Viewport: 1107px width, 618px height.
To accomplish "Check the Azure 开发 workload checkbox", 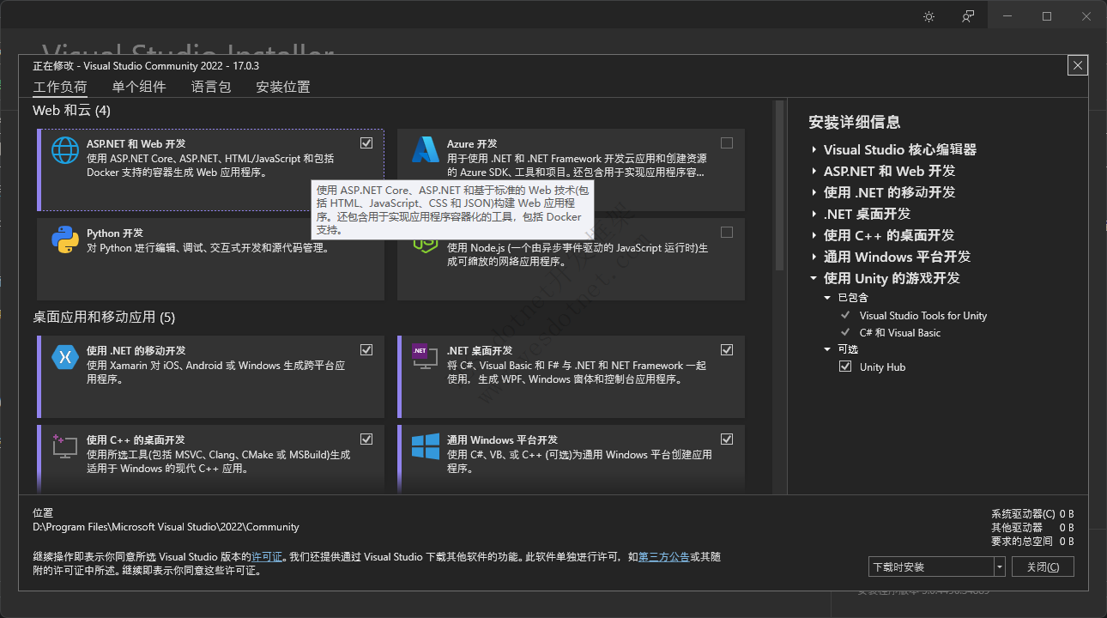I will [x=727, y=142].
